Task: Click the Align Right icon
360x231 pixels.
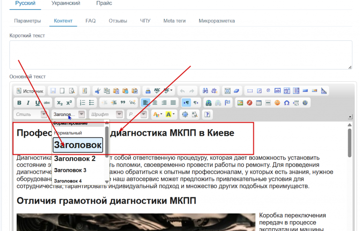Action: 164,103
